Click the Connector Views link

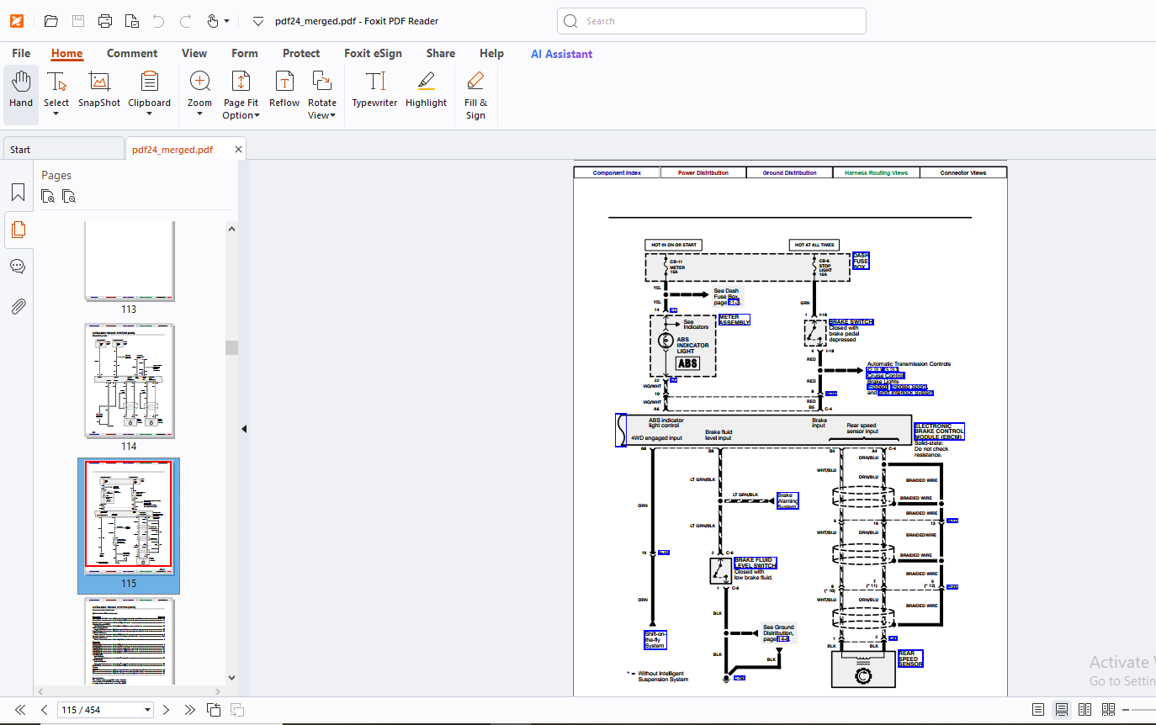tap(963, 172)
